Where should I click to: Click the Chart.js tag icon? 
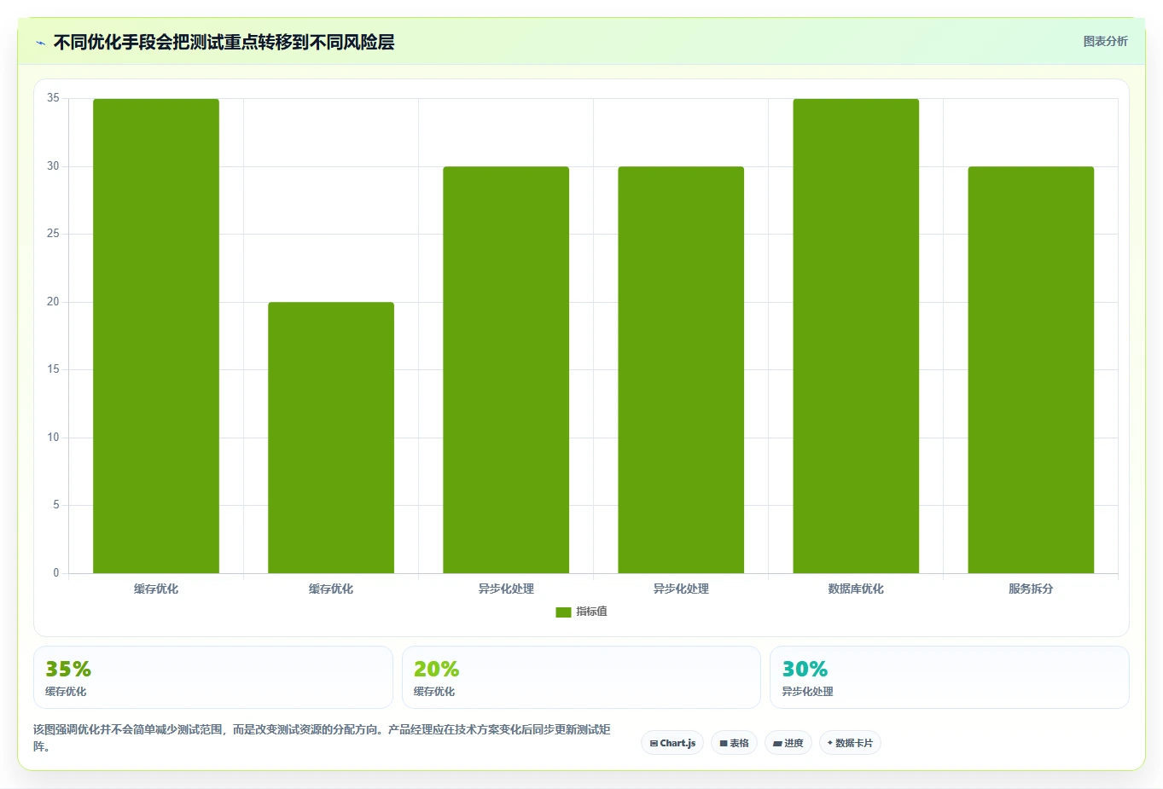[x=654, y=744]
